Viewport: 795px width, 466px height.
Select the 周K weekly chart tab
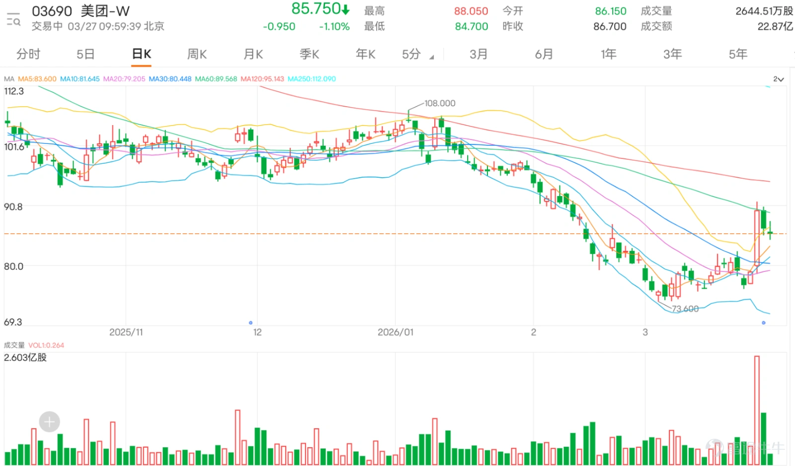(197, 54)
